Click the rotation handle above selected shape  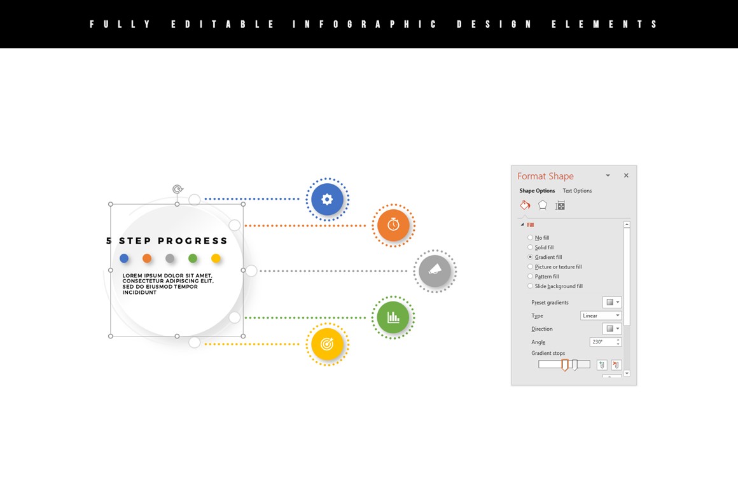pyautogui.click(x=178, y=190)
